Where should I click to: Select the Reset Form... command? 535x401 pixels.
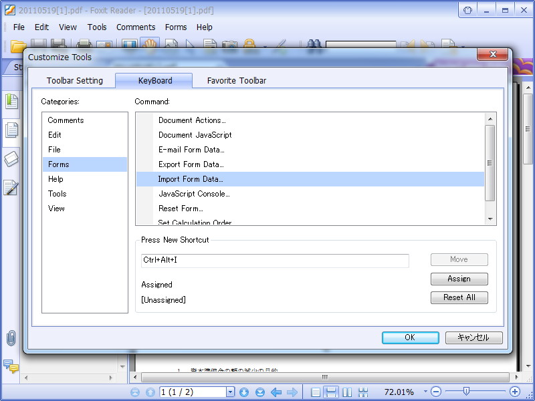pyautogui.click(x=310, y=209)
